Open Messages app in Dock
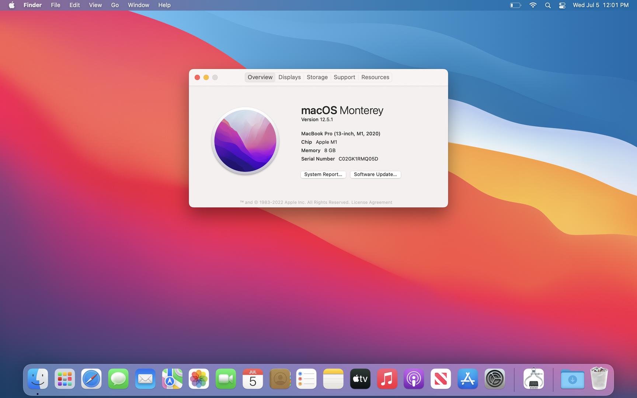Viewport: 637px width, 398px height. click(x=118, y=378)
